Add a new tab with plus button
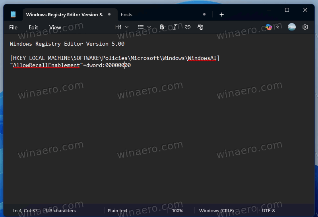The height and width of the screenshot is (217, 318). (x=222, y=15)
